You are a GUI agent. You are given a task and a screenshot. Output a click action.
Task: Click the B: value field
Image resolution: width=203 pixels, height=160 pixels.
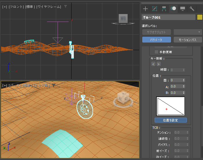click(x=176, y=93)
